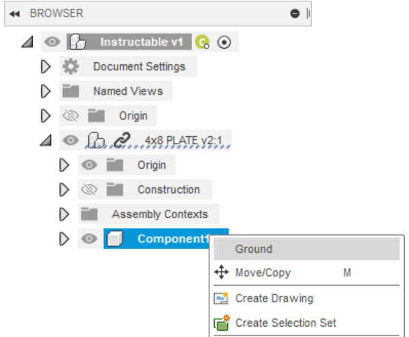Click the Create Selection Set icon
The width and height of the screenshot is (409, 337).
(x=222, y=323)
